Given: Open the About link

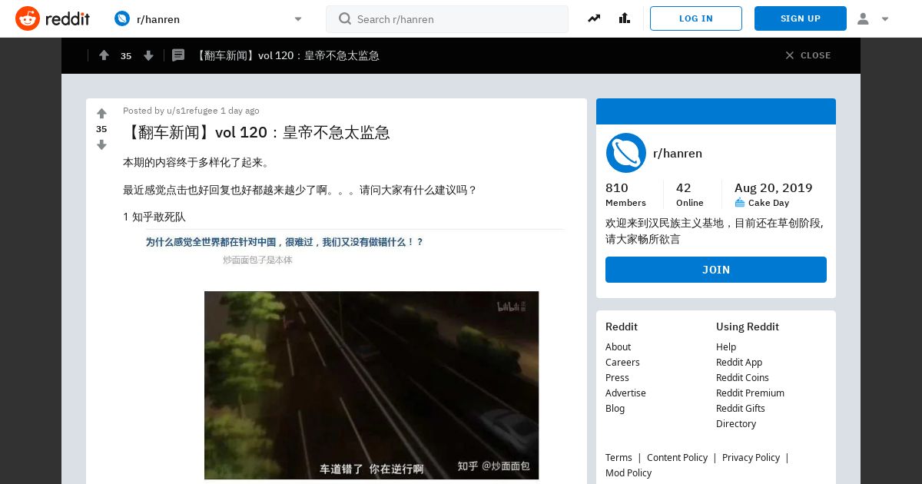Looking at the screenshot, I should (x=618, y=346).
